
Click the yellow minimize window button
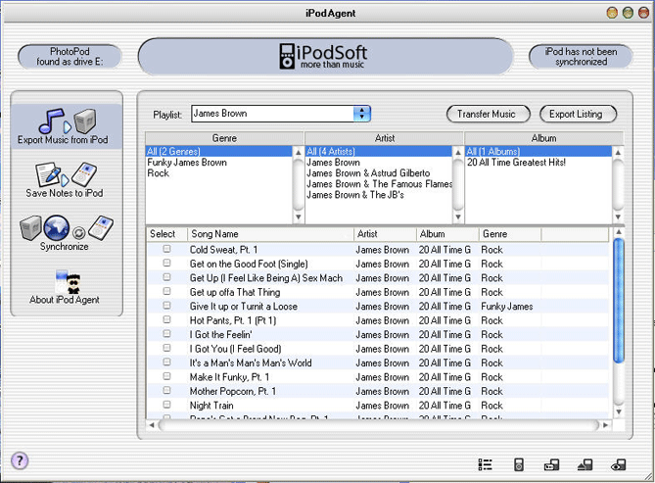point(612,13)
